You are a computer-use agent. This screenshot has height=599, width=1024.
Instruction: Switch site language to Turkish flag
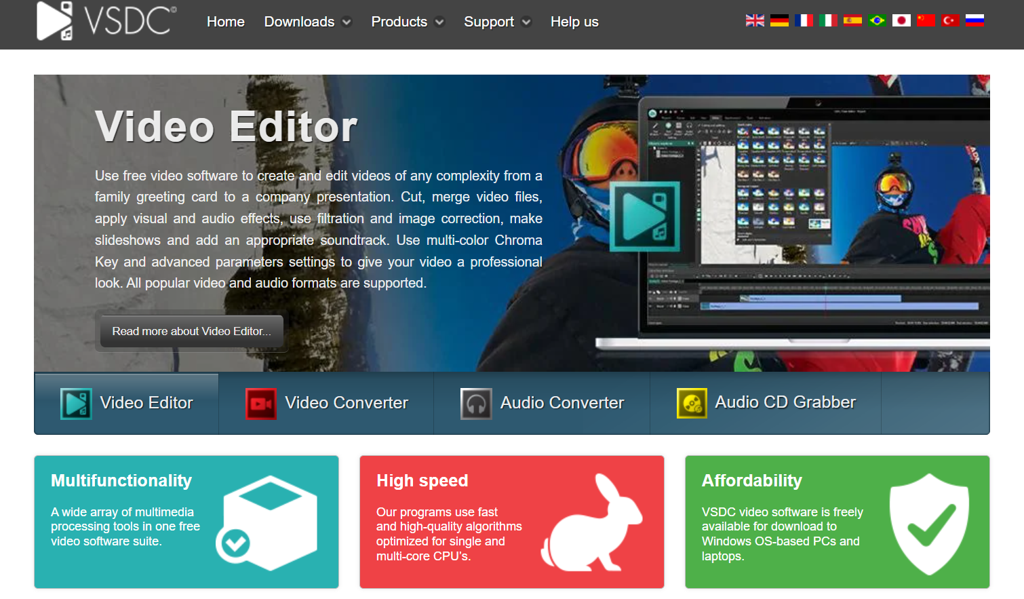click(x=950, y=20)
